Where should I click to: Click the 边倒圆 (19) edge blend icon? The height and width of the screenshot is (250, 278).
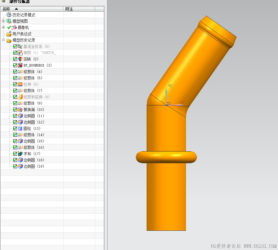pyautogui.click(x=20, y=166)
